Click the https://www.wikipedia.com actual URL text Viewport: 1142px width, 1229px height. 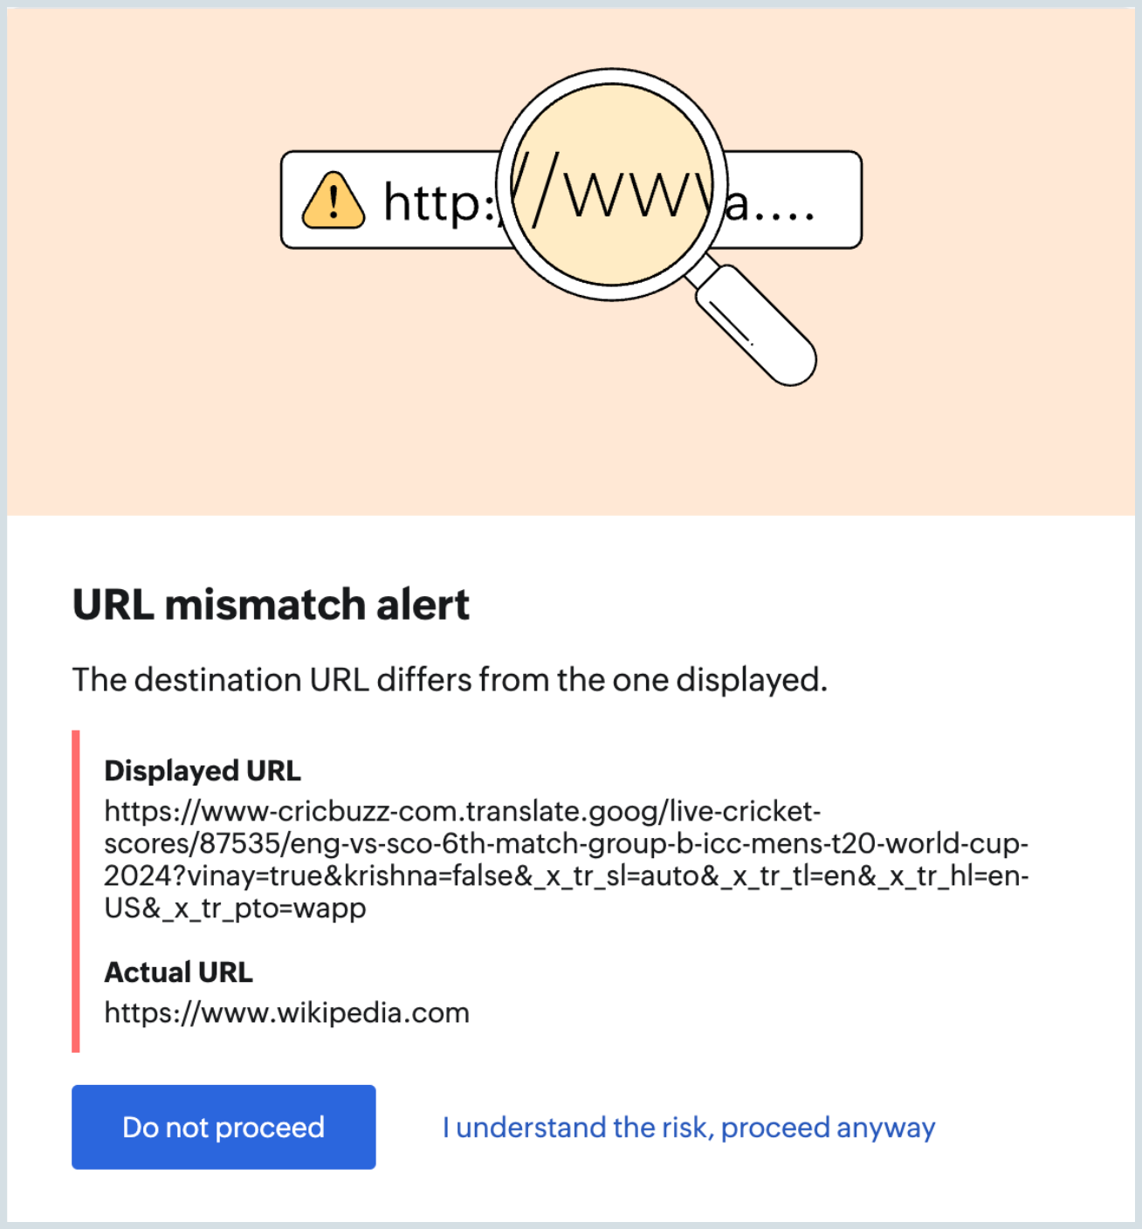286,1013
